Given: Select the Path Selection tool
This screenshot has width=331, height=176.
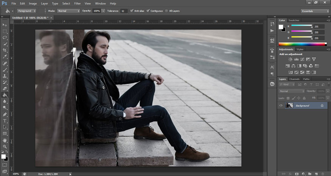Looking at the screenshot, I should point(5,127).
